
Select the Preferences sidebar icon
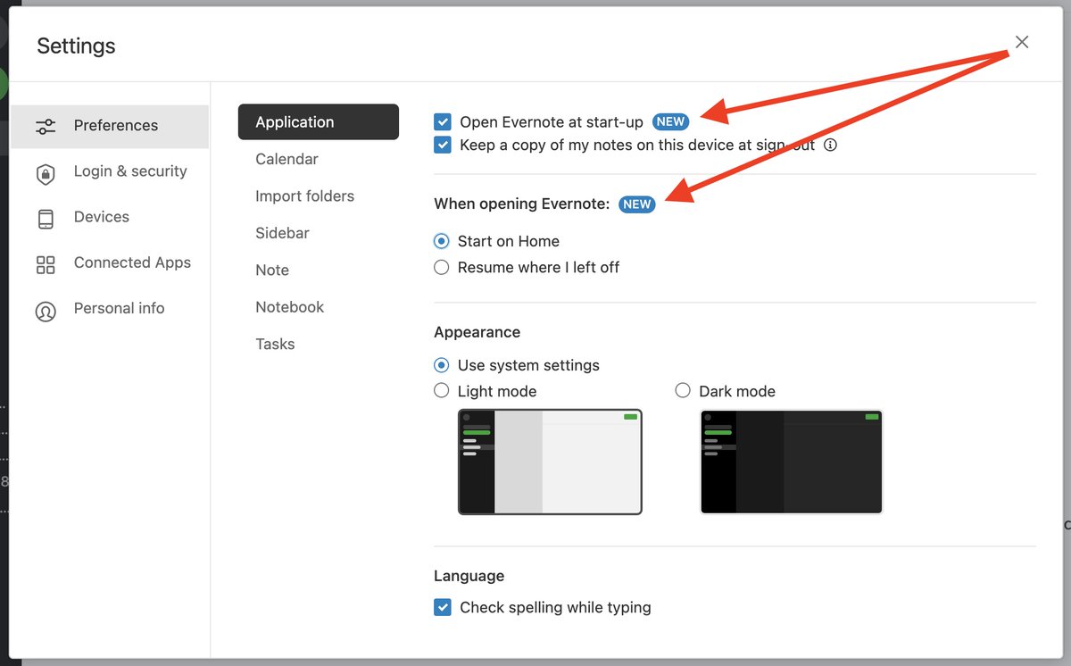(x=46, y=126)
